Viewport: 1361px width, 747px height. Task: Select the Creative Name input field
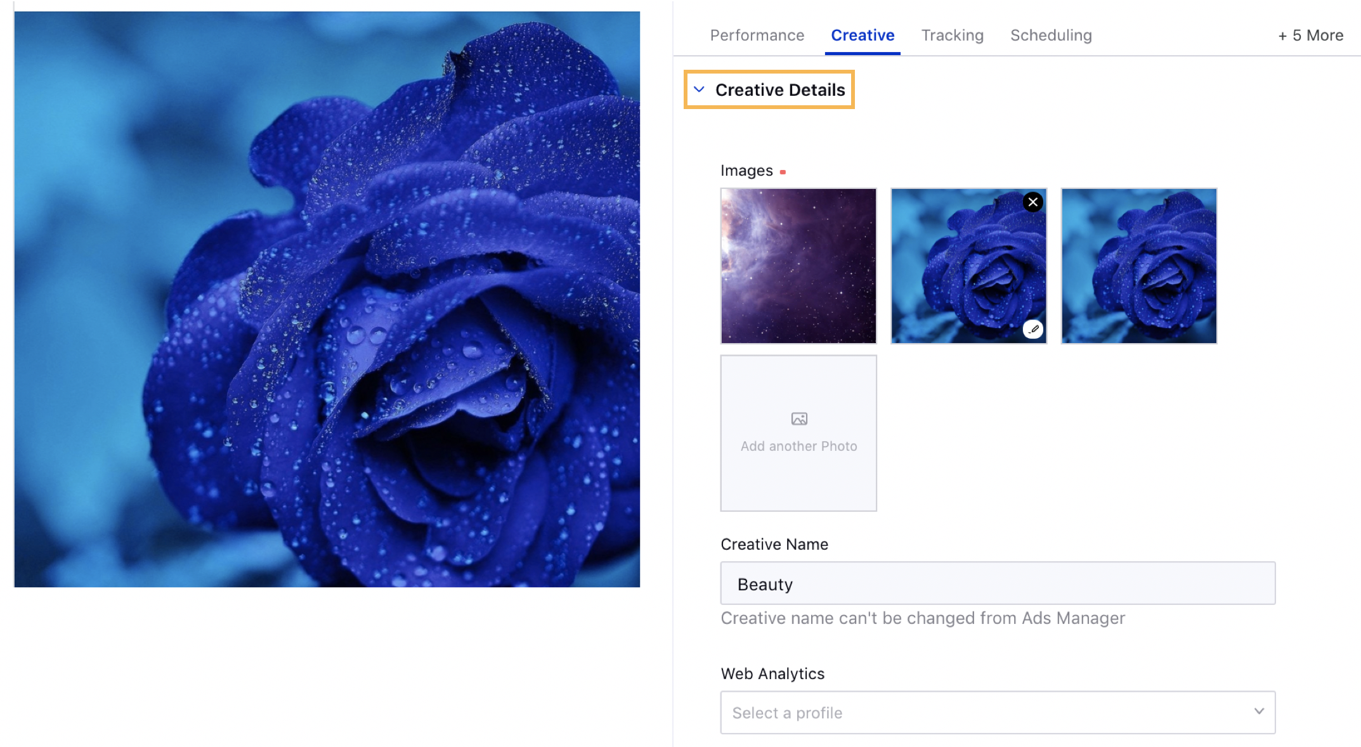[999, 583]
